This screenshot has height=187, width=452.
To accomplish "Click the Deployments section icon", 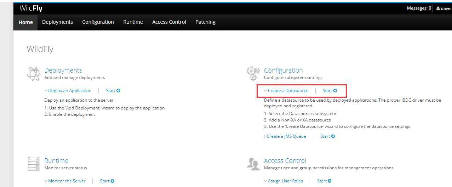I will tap(33, 73).
